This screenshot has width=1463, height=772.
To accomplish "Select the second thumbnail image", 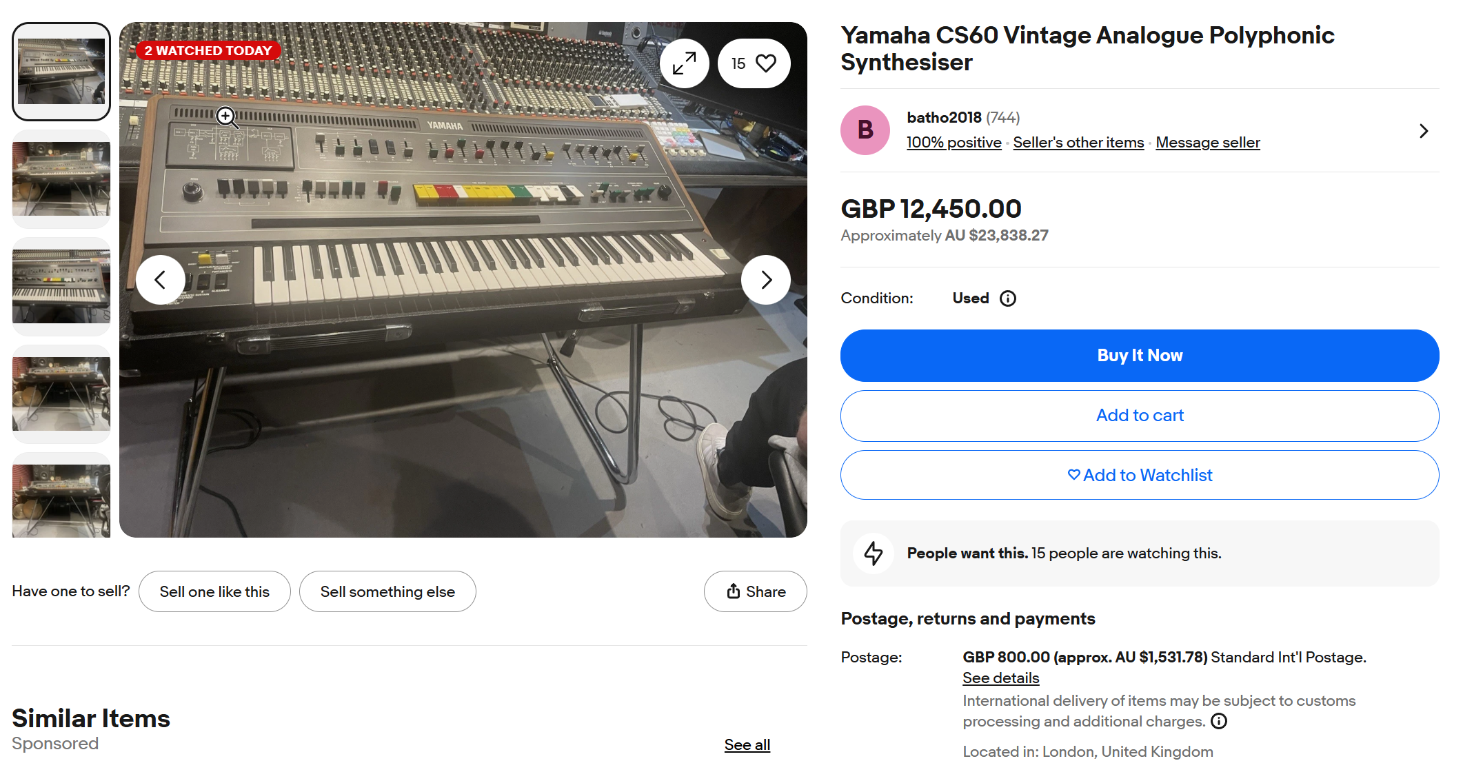I will pos(61,179).
